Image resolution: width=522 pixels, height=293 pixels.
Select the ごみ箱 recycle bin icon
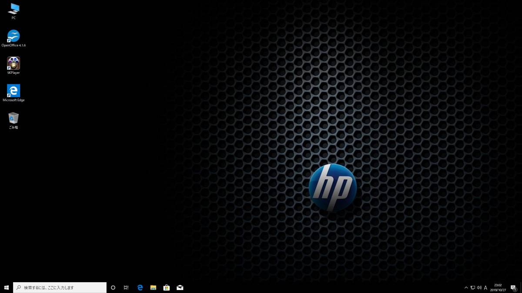tap(13, 120)
